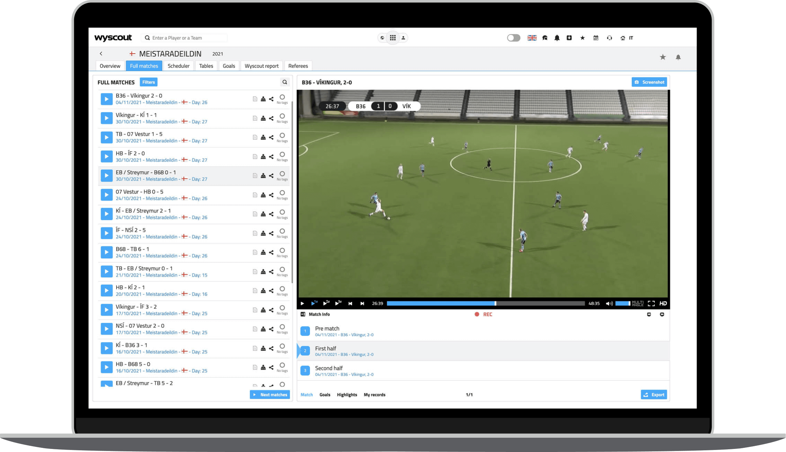Share the HB - ÍF match
The width and height of the screenshot is (786, 452).
point(271,156)
